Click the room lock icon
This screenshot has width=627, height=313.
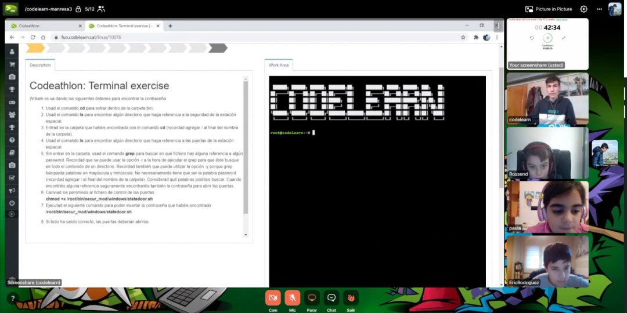(78, 9)
